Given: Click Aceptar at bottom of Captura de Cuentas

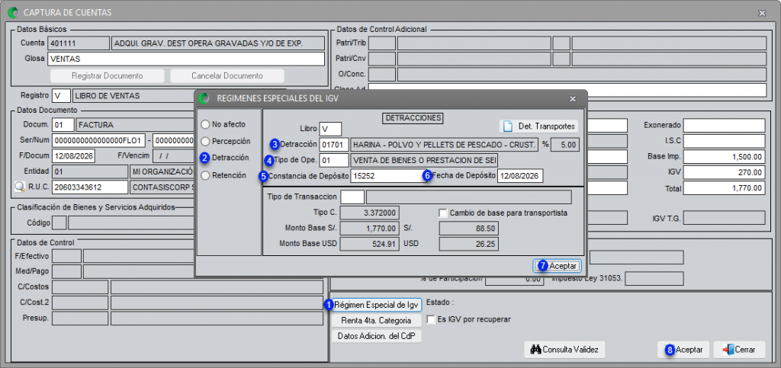Looking at the screenshot, I should tap(684, 350).
